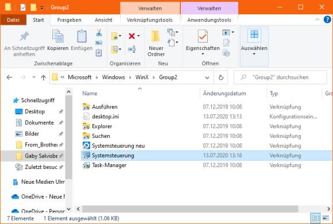Select the Ausführen shortcut
Viewport: 333px width, 224px height.
tap(104, 107)
